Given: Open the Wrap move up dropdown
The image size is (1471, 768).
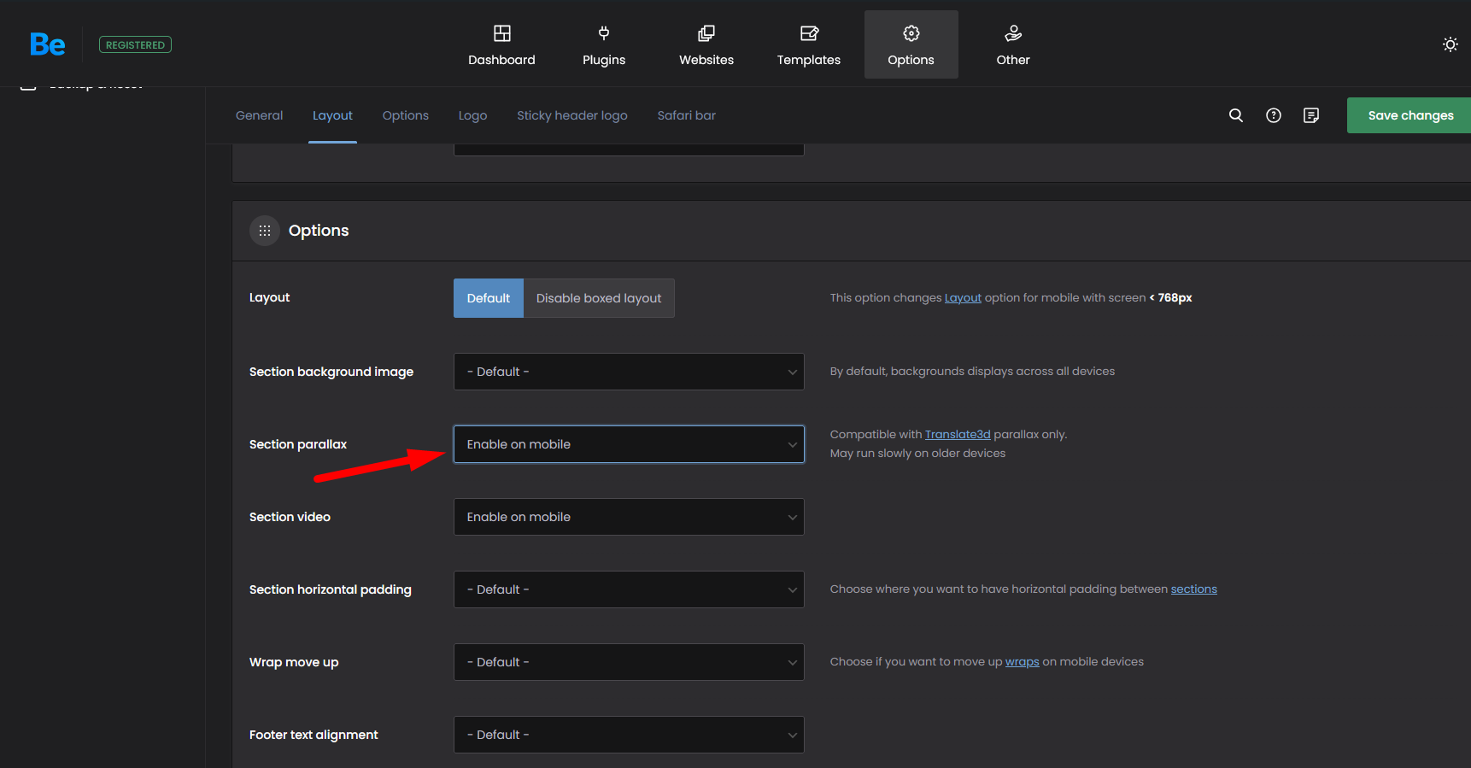Looking at the screenshot, I should (629, 662).
